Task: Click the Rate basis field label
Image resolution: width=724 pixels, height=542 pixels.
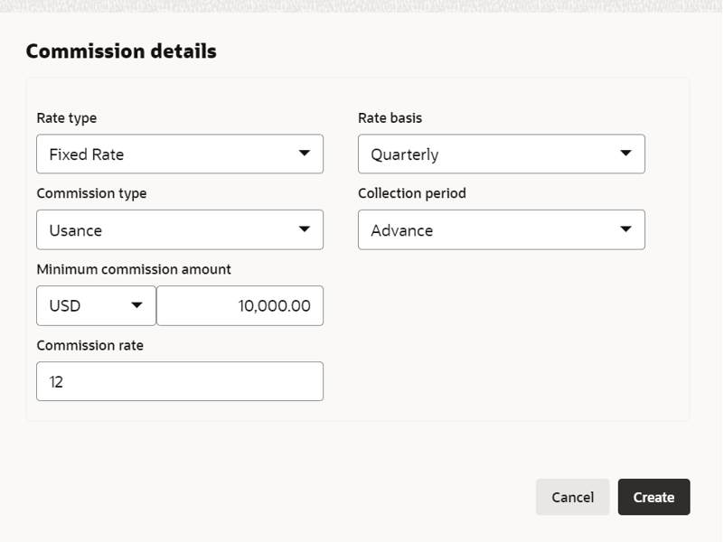Action: coord(390,117)
